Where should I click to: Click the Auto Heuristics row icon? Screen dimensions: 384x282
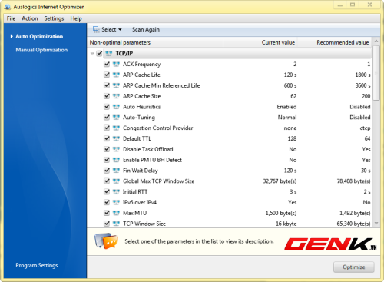116,107
